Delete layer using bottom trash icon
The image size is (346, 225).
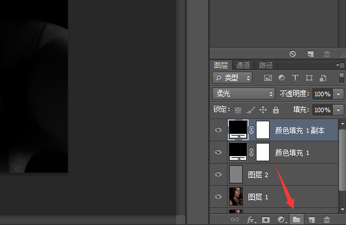327,219
